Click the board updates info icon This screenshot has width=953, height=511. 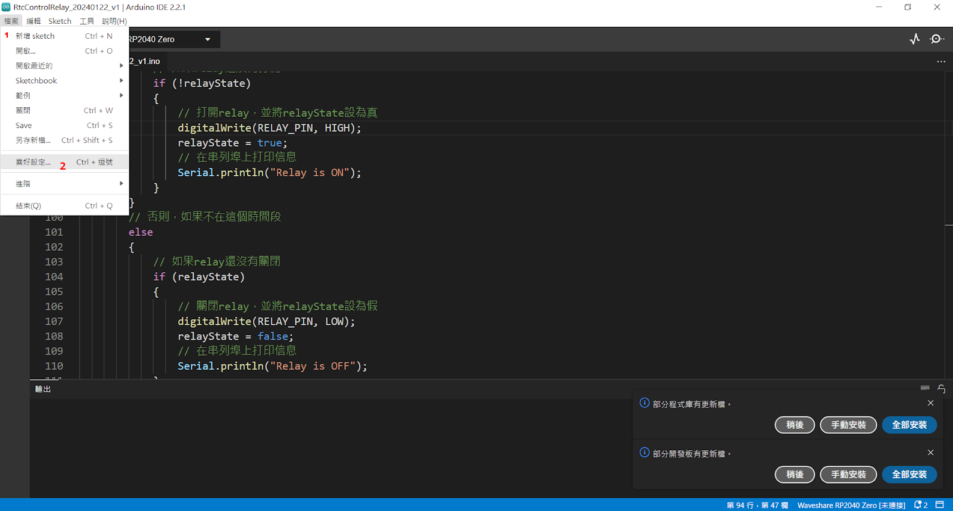[644, 452]
